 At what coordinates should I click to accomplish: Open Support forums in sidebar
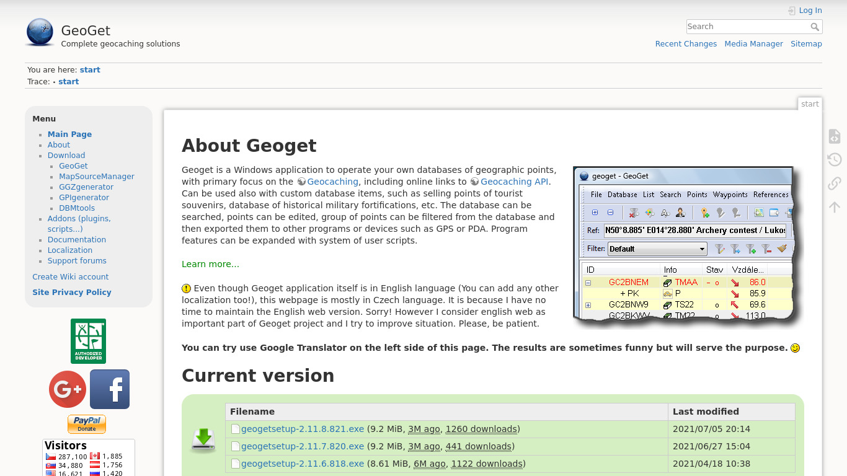[77, 261]
